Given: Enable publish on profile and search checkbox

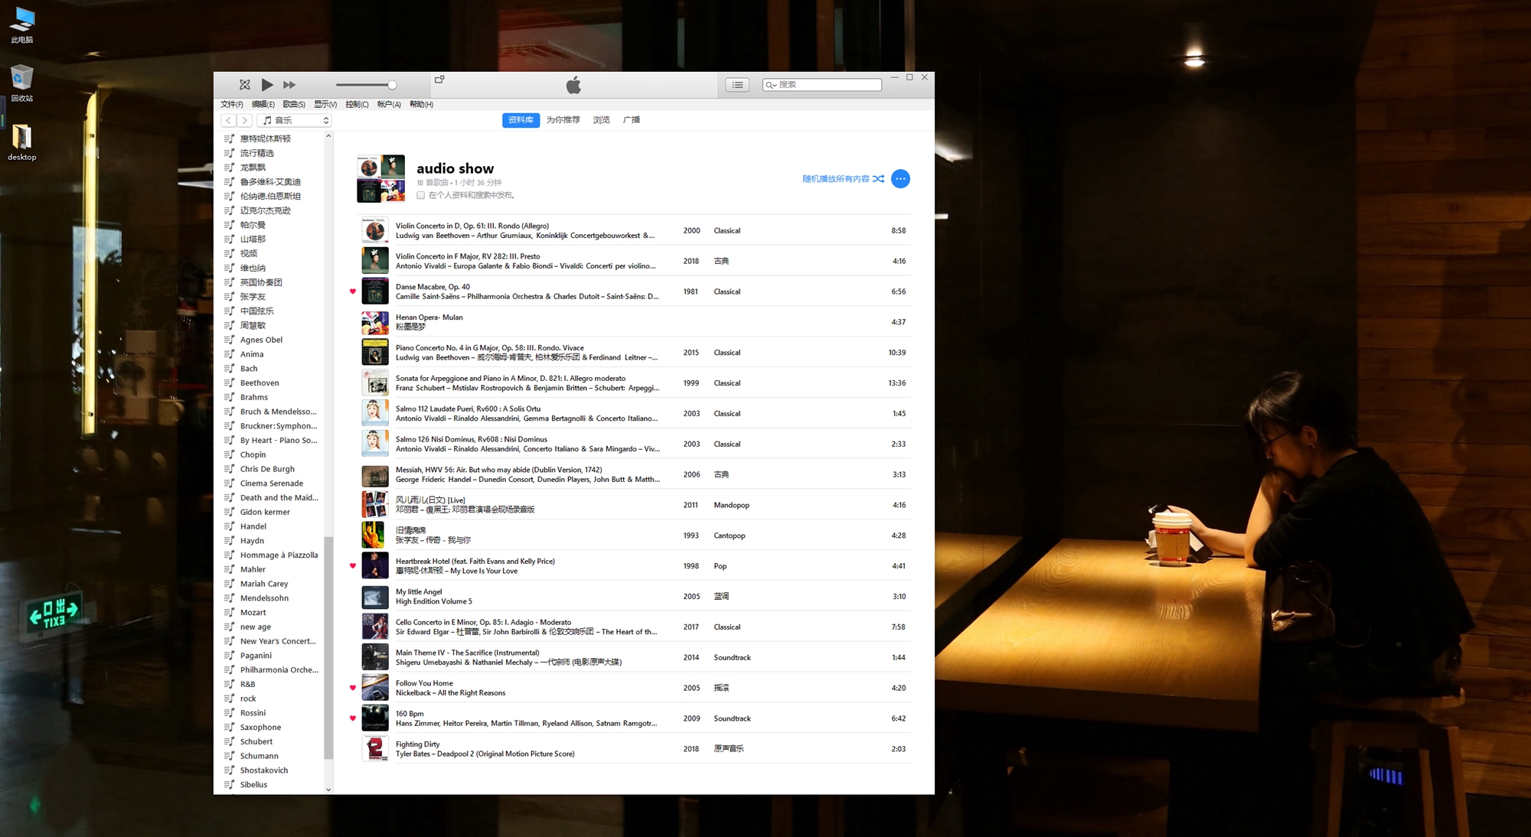Looking at the screenshot, I should [421, 195].
